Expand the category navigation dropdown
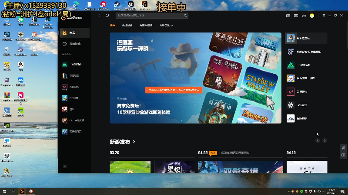Image resolution: width=348 pixels, height=195 pixels. [x=166, y=26]
